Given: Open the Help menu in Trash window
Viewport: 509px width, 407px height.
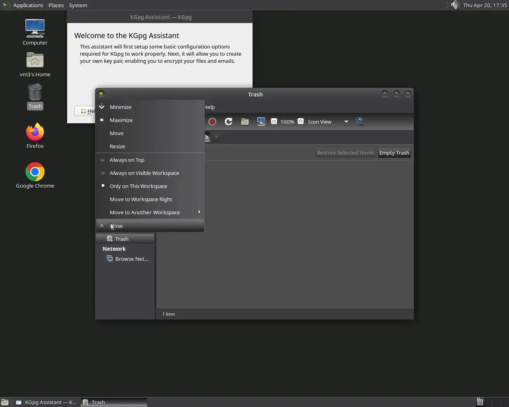Looking at the screenshot, I should [210, 107].
